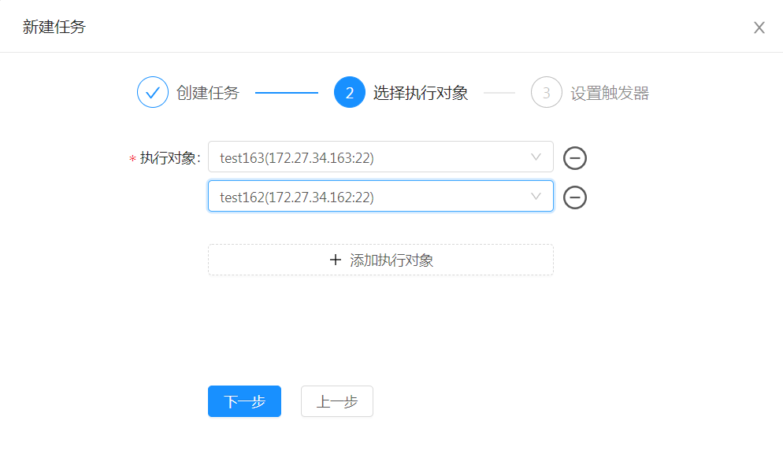The image size is (783, 465).
Task: Remove the test162 execution target
Action: click(575, 197)
